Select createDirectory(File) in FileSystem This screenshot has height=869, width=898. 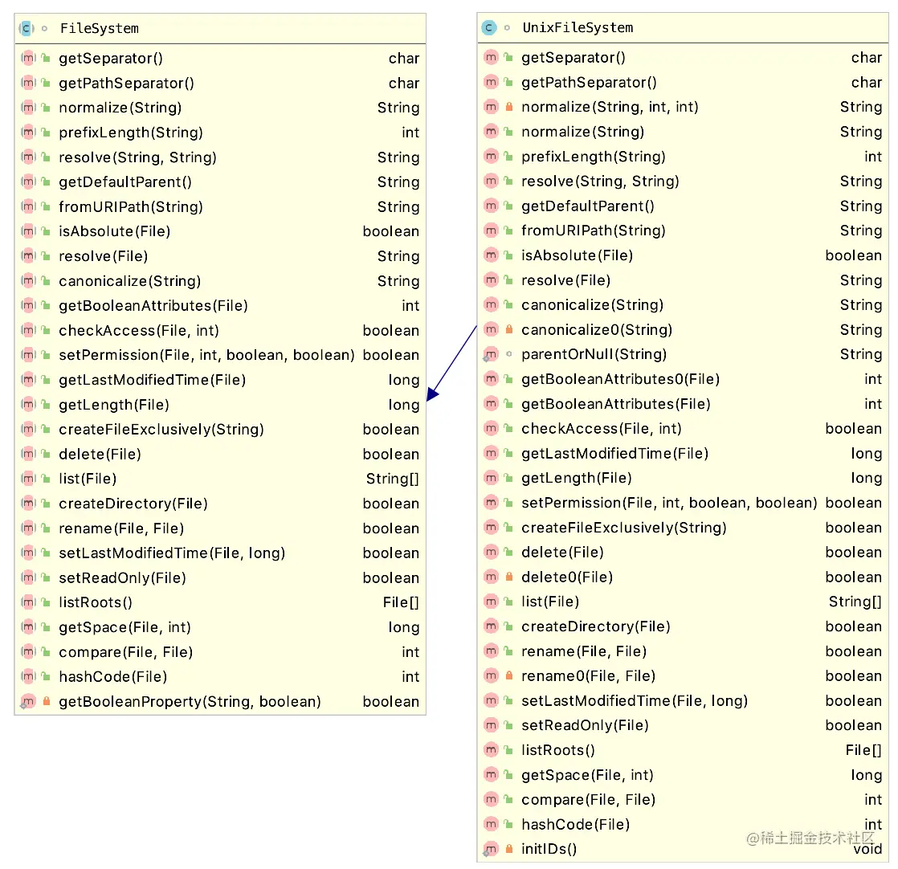pos(133,504)
